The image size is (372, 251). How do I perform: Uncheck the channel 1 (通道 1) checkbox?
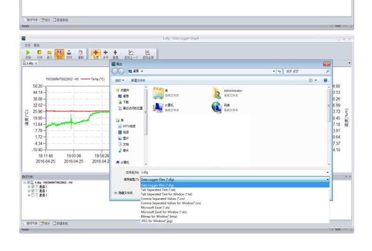pyautogui.click(x=32, y=191)
